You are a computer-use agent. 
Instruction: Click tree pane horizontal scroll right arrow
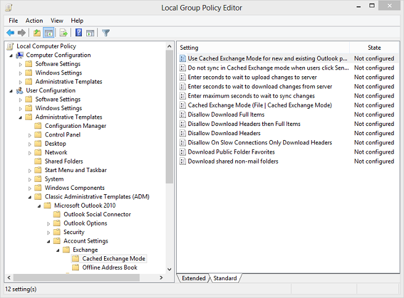[161, 278]
